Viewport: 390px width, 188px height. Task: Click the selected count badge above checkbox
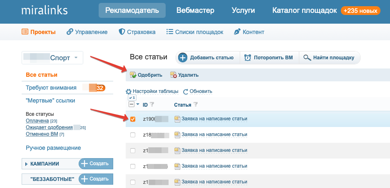(132, 98)
